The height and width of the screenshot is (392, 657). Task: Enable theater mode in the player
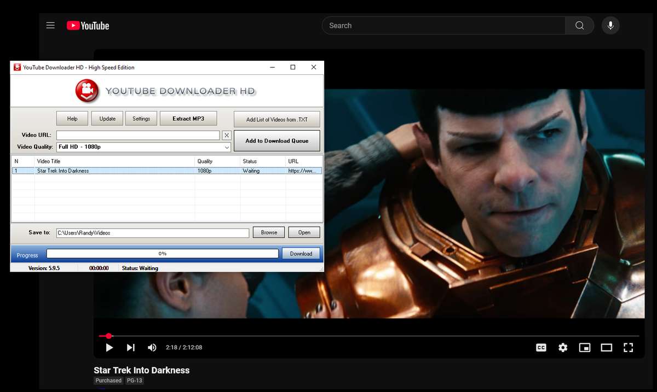(x=607, y=348)
